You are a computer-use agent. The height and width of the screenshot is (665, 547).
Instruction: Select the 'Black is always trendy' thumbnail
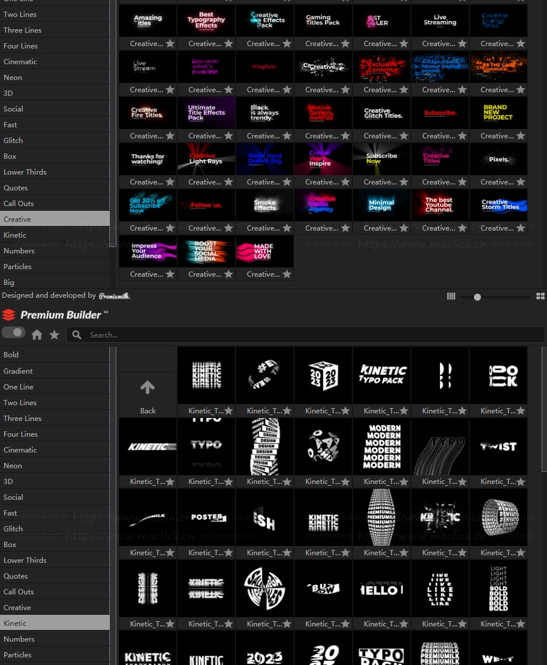tap(264, 113)
